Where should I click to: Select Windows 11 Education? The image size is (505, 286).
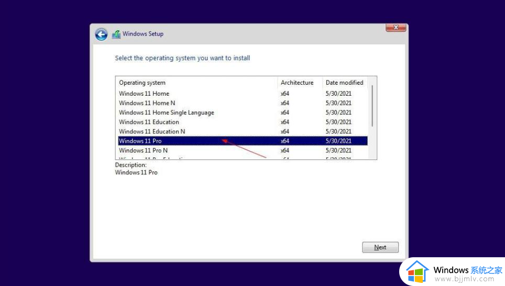pos(243,122)
